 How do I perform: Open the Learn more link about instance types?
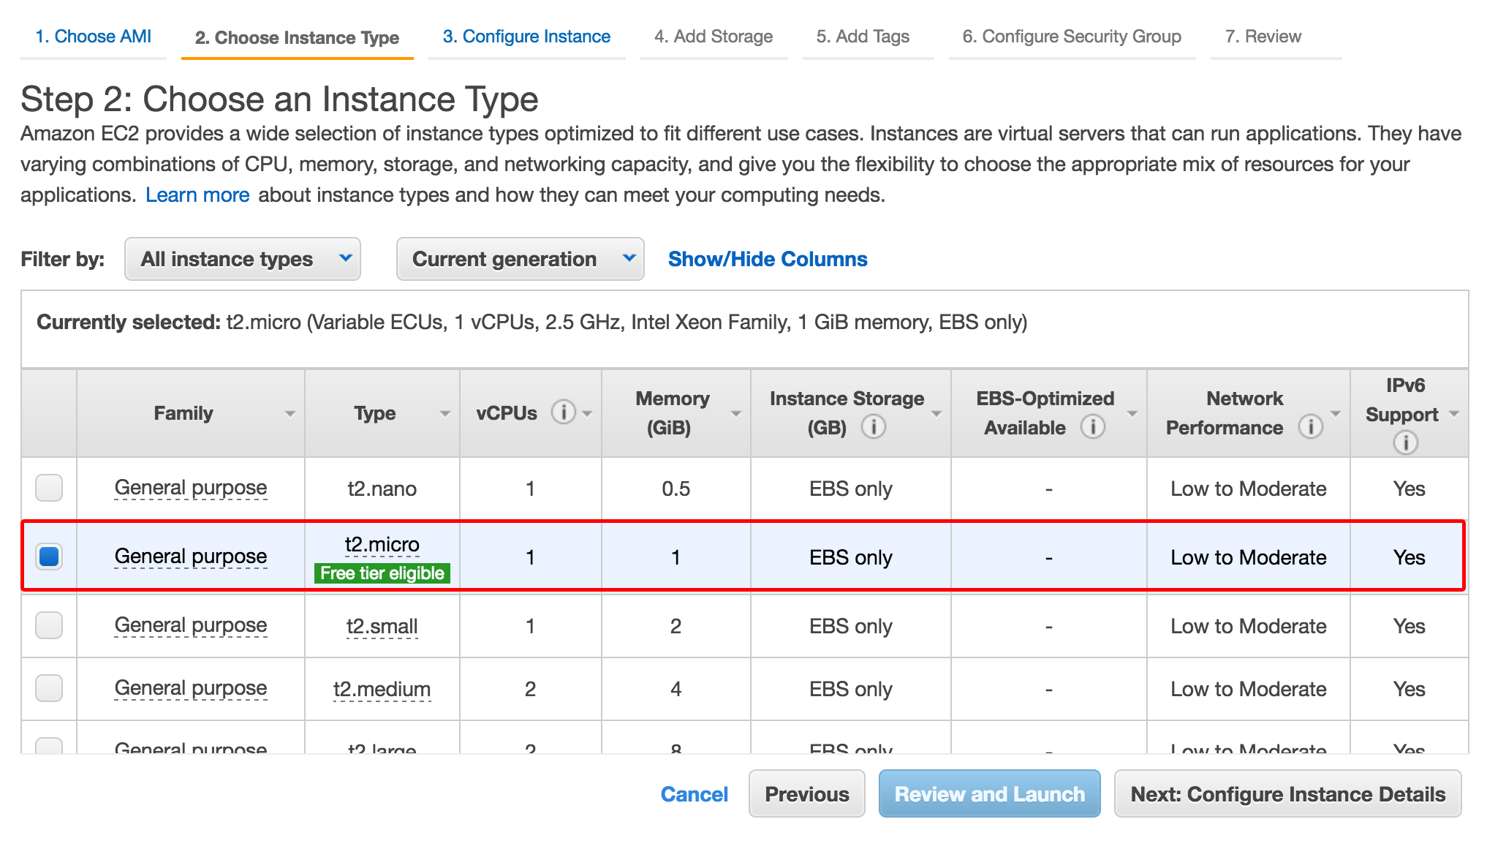coord(197,195)
